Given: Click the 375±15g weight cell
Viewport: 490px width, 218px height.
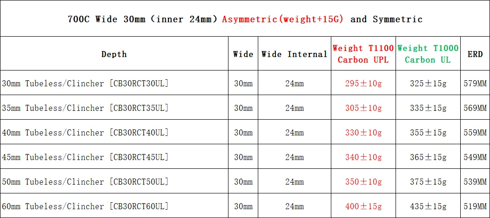Looking at the screenshot, I should [428, 182].
